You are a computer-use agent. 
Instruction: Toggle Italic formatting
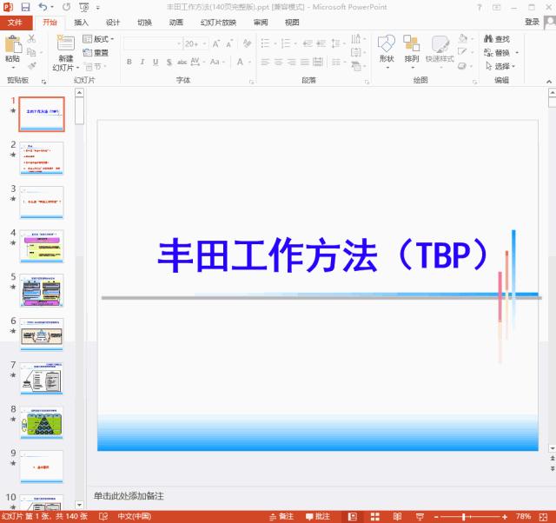142,62
